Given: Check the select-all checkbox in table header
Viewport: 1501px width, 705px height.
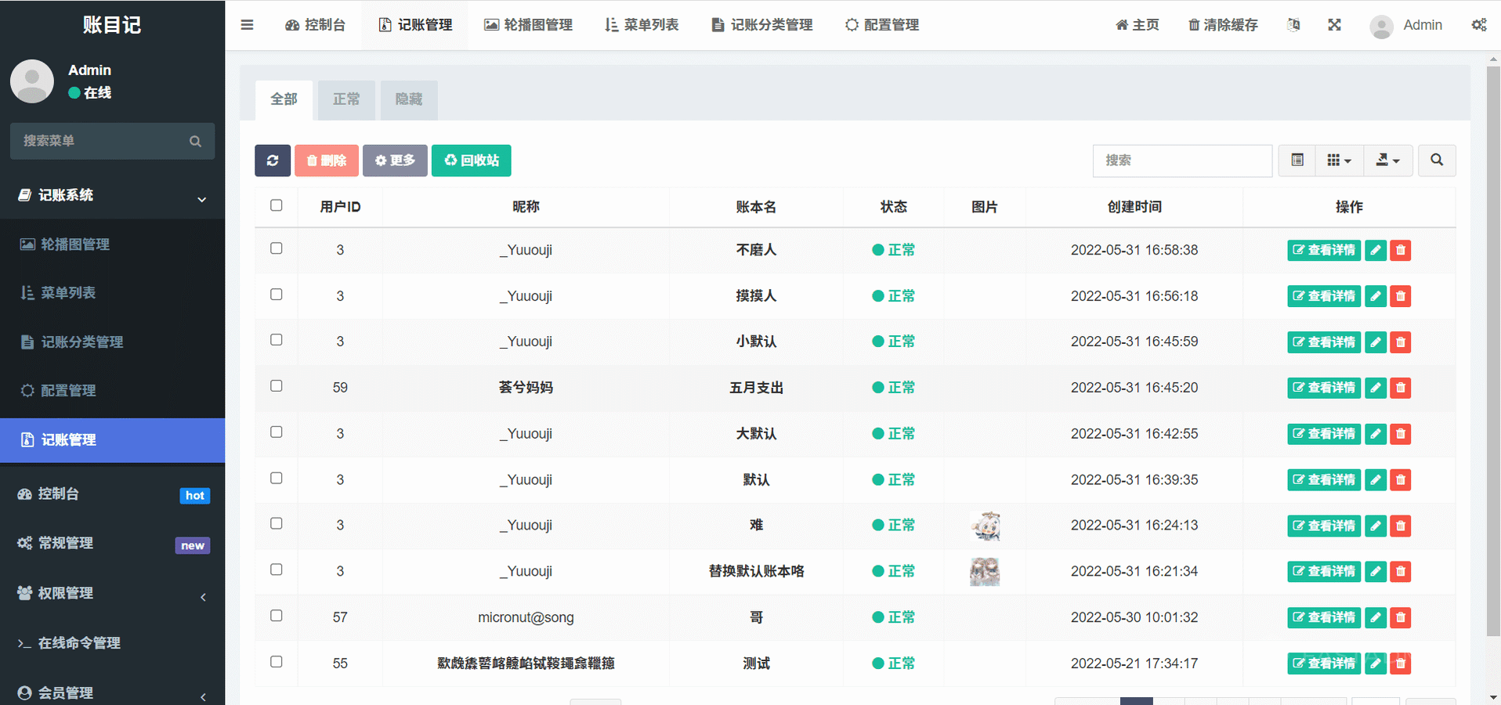Looking at the screenshot, I should 277,205.
